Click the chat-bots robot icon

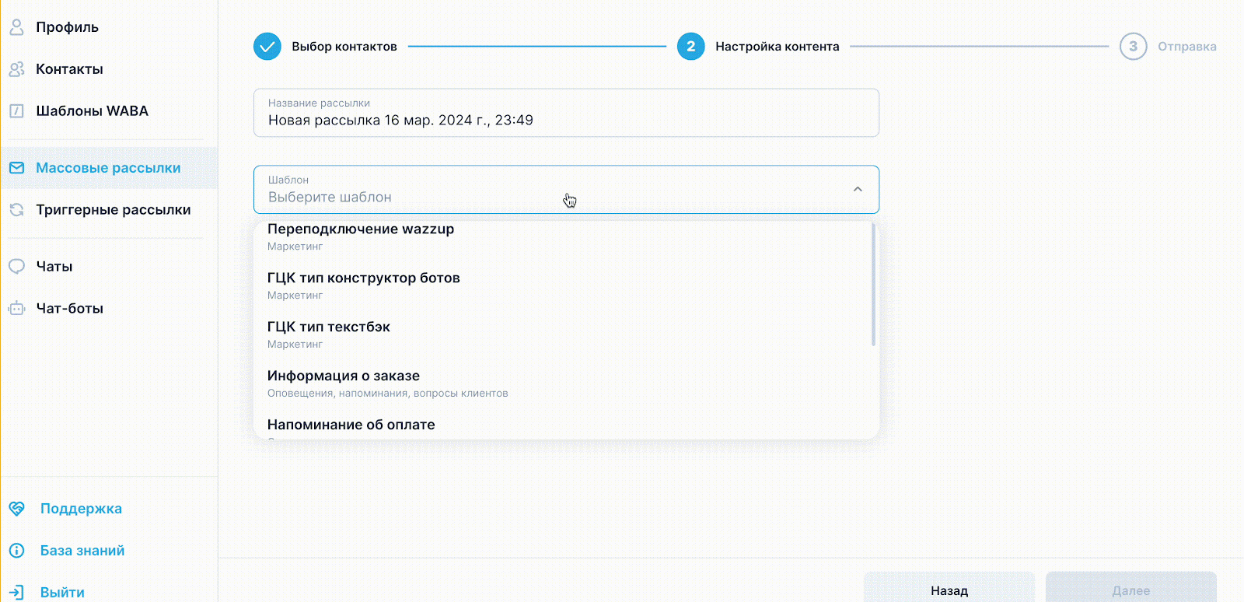click(x=16, y=309)
